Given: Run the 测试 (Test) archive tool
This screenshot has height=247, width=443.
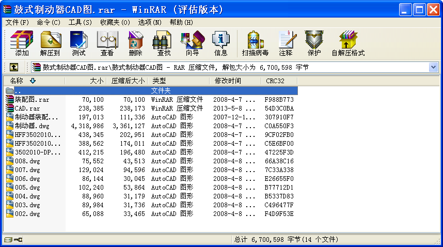Looking at the screenshot, I should pyautogui.click(x=78, y=43).
